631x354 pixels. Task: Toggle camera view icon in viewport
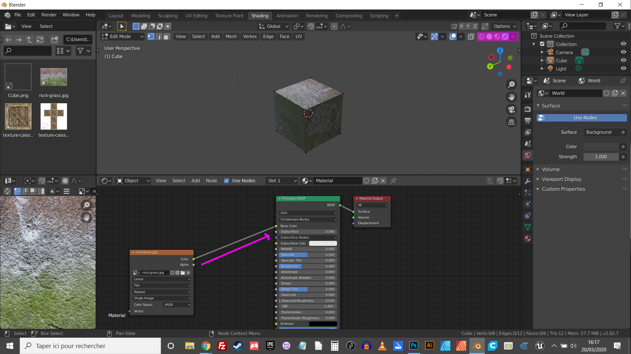pos(511,109)
